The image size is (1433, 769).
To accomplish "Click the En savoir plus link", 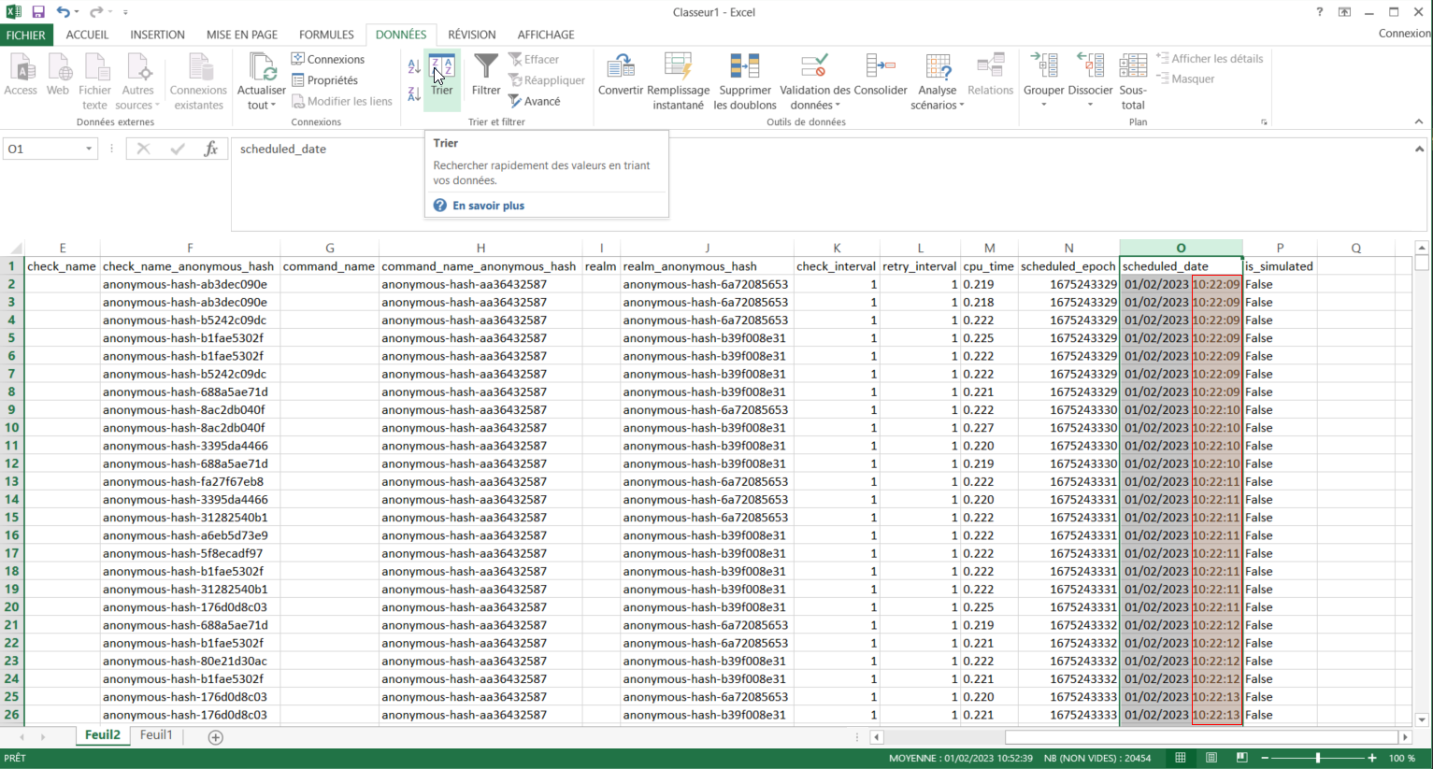I will (488, 206).
